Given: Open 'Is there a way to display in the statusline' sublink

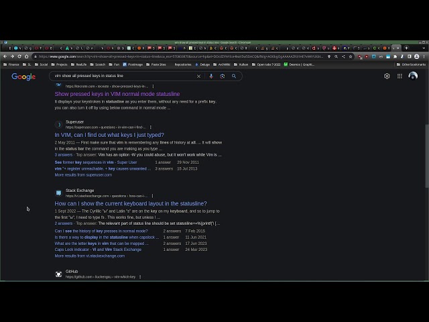Looking at the screenshot, I should pos(107,237).
